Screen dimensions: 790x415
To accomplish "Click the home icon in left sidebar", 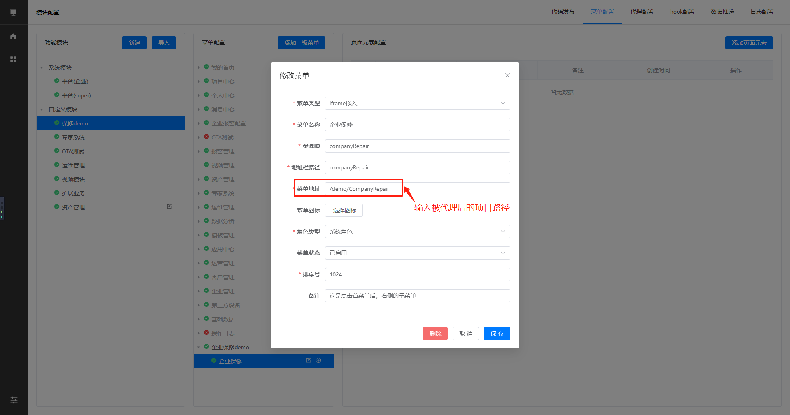I will click(x=13, y=36).
